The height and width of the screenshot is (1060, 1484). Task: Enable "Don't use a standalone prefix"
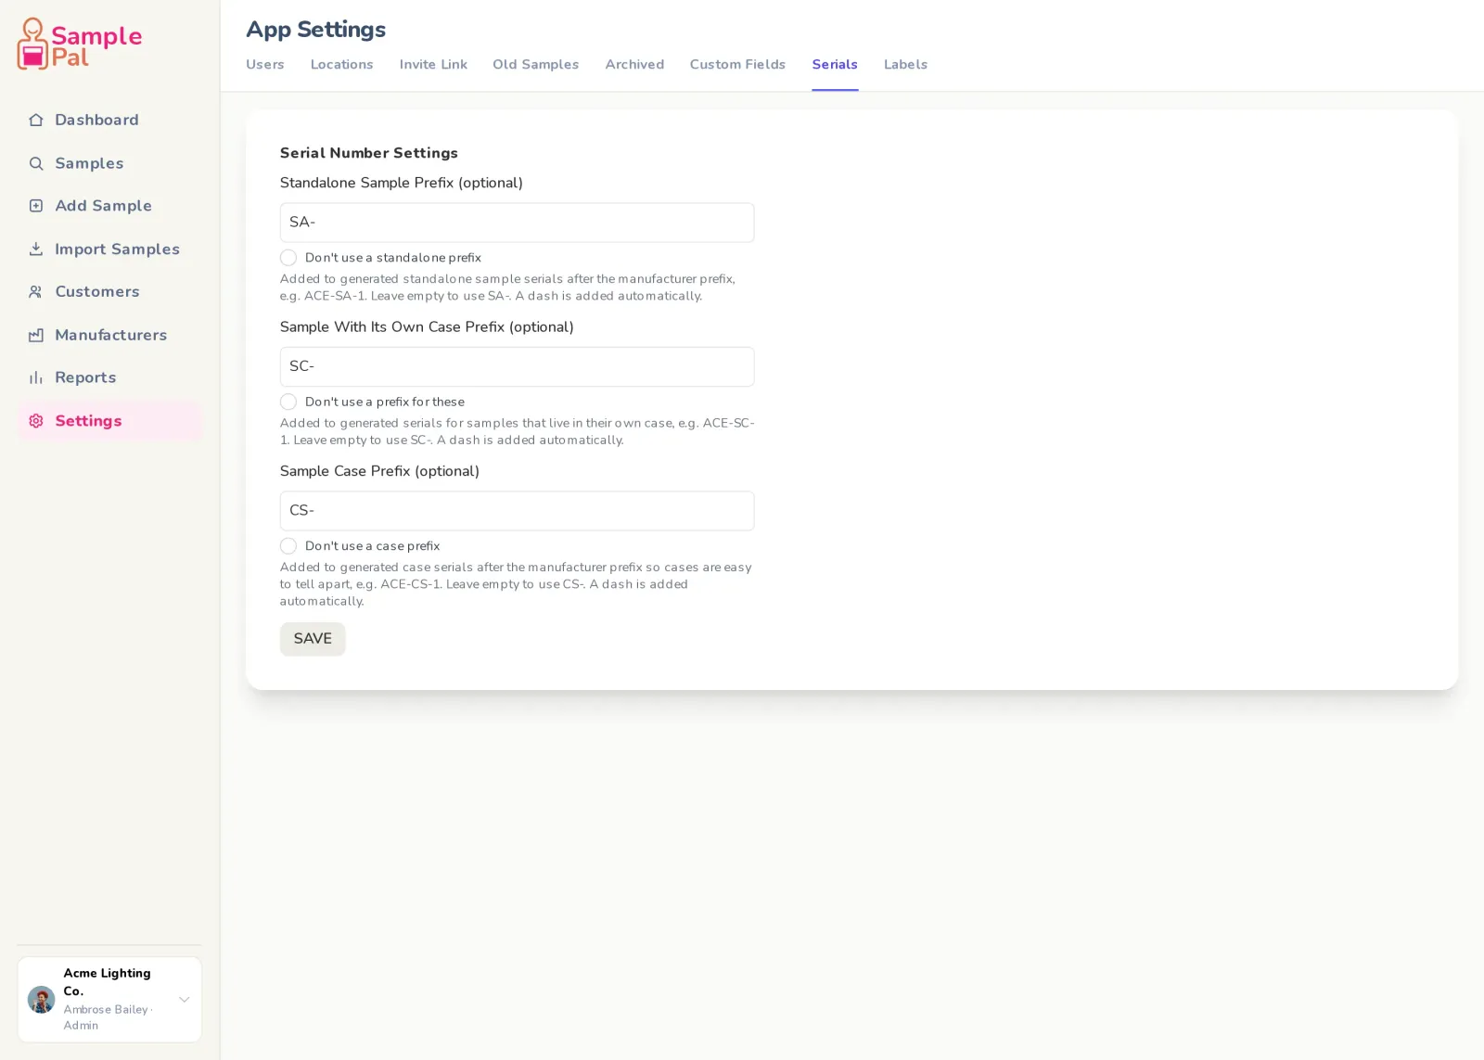(x=288, y=258)
